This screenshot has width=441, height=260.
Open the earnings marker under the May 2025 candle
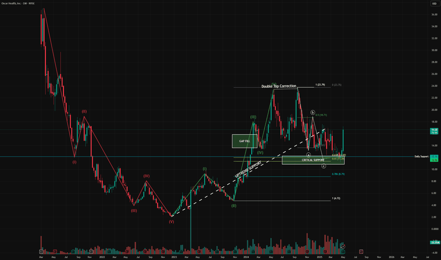click(x=343, y=251)
